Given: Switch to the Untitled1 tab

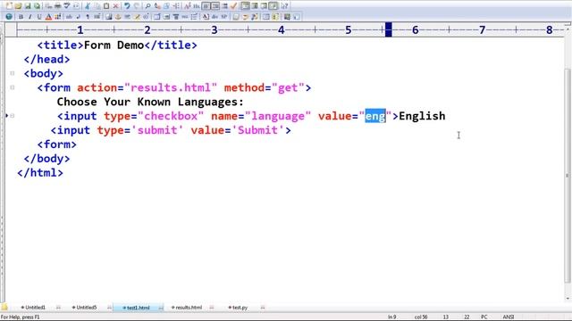Looking at the screenshot, I should pyautogui.click(x=35, y=308).
